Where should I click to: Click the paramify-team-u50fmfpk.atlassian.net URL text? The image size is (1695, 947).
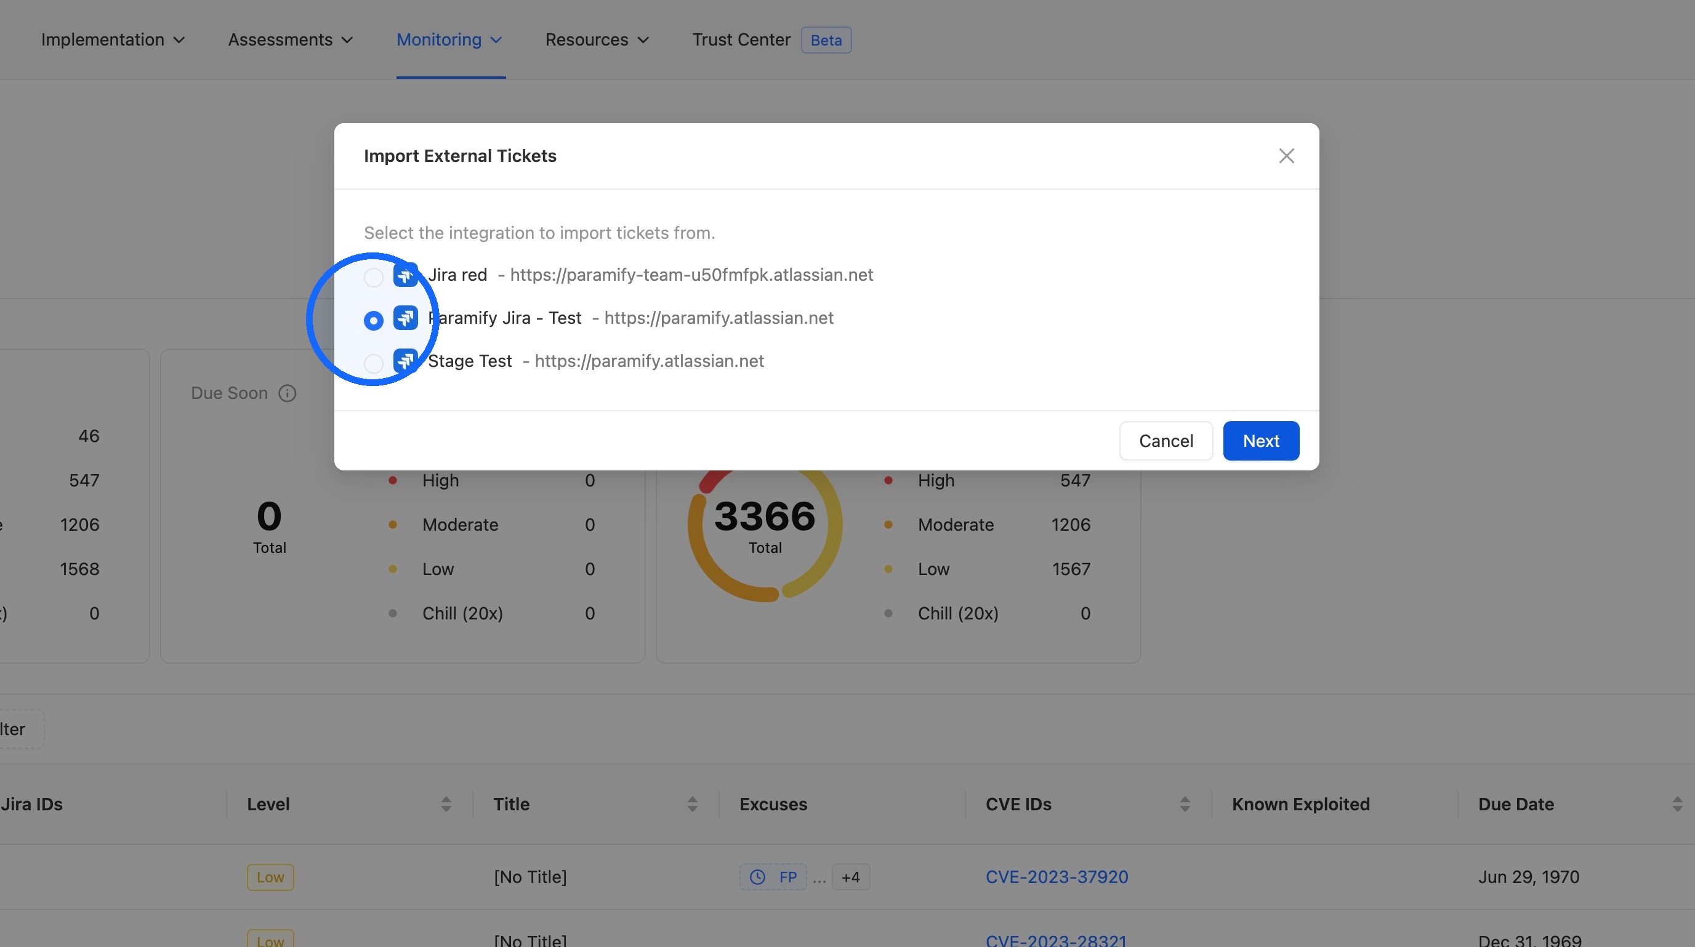tap(691, 275)
